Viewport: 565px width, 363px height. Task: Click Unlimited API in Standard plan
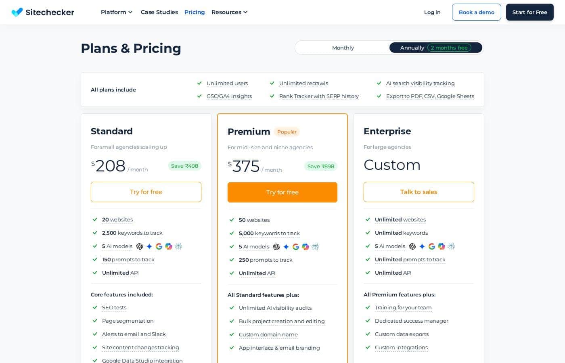click(120, 273)
